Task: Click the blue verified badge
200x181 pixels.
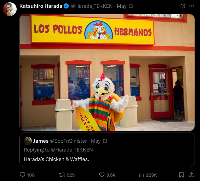Action: [x=66, y=6]
